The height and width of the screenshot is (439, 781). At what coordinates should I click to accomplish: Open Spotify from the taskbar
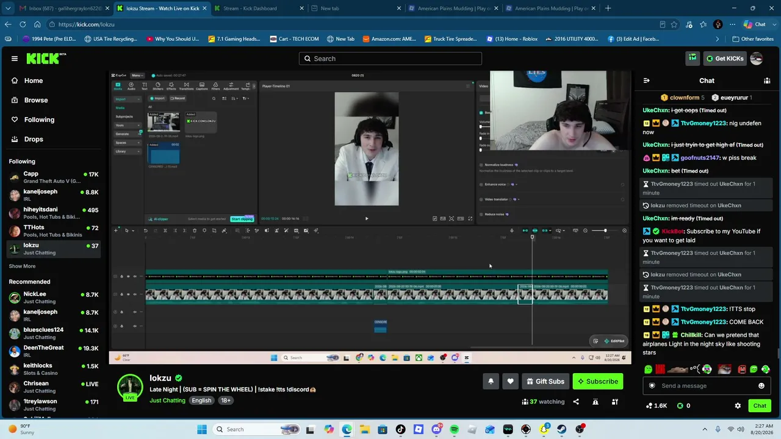pos(454,429)
